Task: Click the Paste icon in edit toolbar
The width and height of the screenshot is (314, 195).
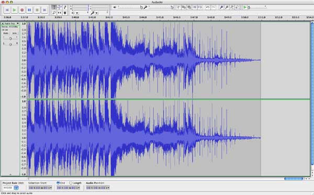Action: tap(189, 7)
